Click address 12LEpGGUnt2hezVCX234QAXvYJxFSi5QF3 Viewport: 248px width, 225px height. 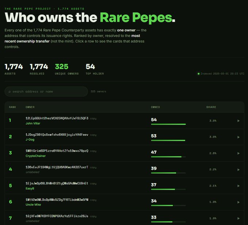click(x=57, y=118)
